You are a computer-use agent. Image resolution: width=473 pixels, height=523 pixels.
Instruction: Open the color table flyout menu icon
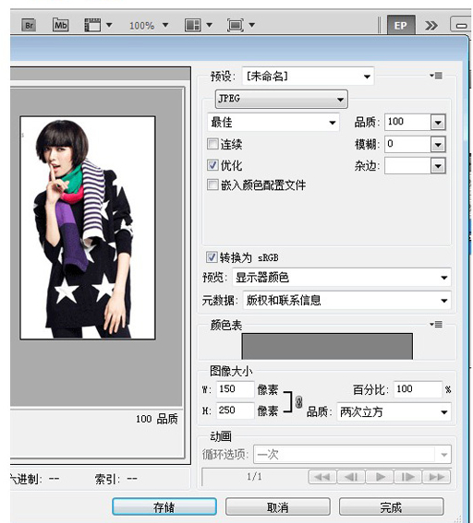point(436,324)
